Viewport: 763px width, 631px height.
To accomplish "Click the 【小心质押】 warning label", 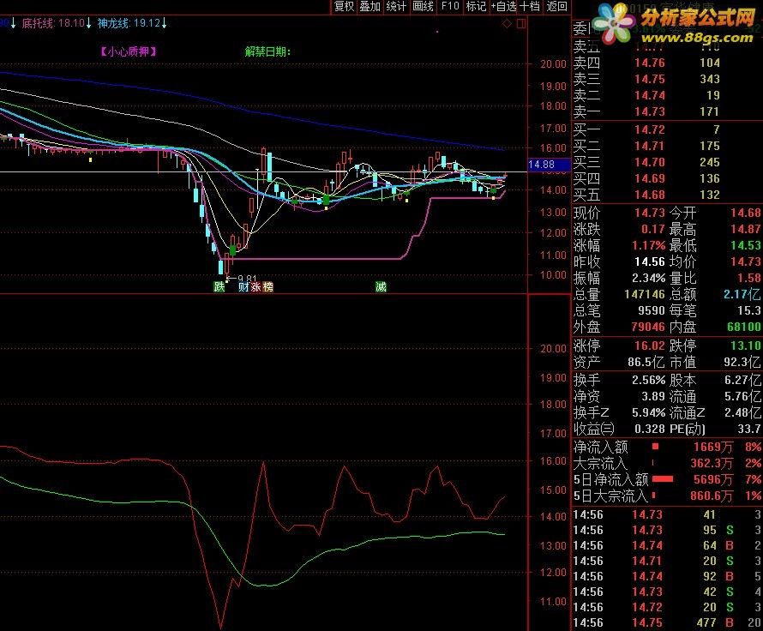I will [x=129, y=51].
